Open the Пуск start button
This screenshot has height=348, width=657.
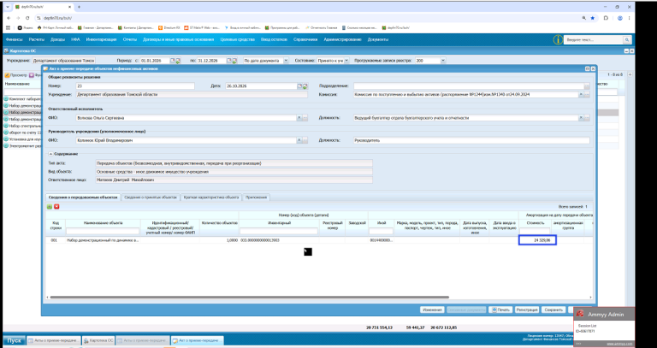14,340
